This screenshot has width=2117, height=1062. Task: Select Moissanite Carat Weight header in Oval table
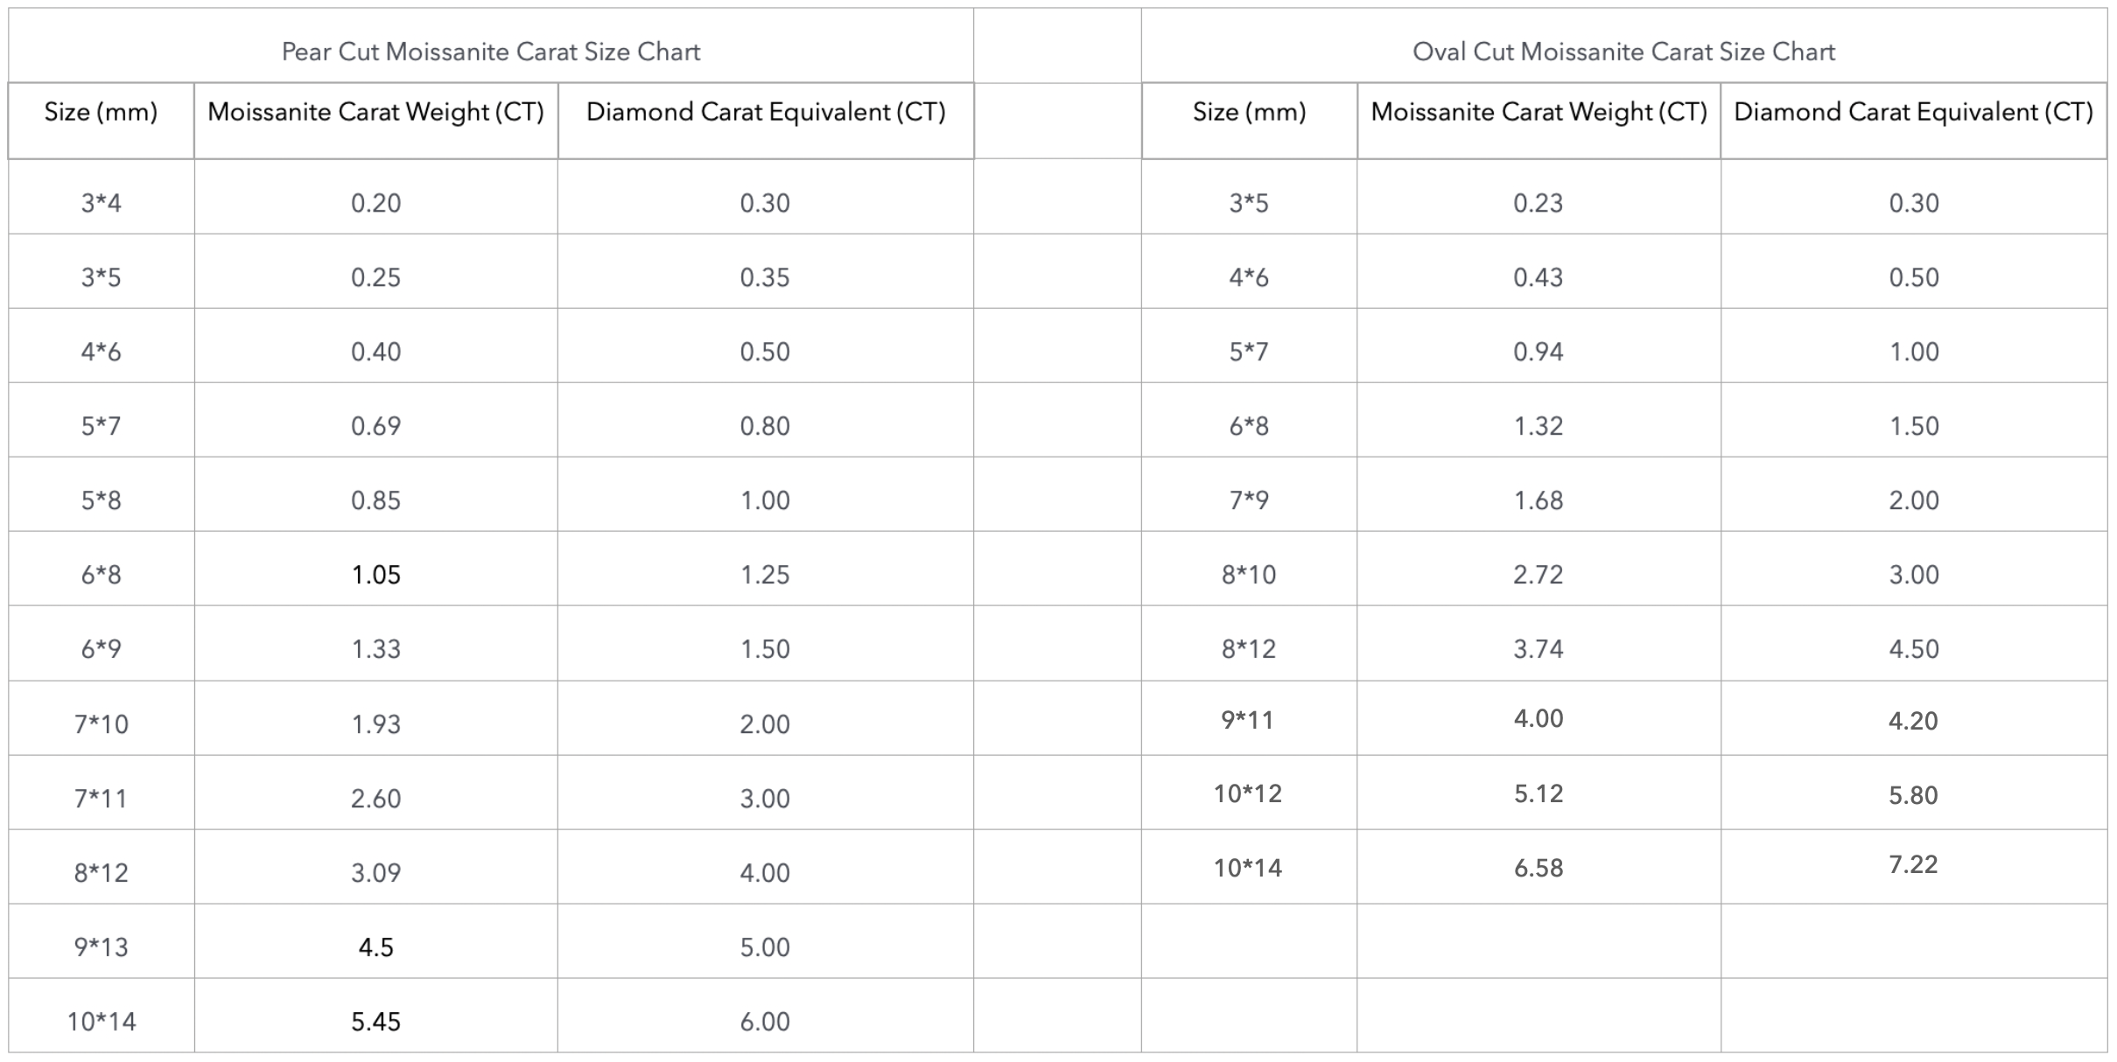coord(1539,112)
